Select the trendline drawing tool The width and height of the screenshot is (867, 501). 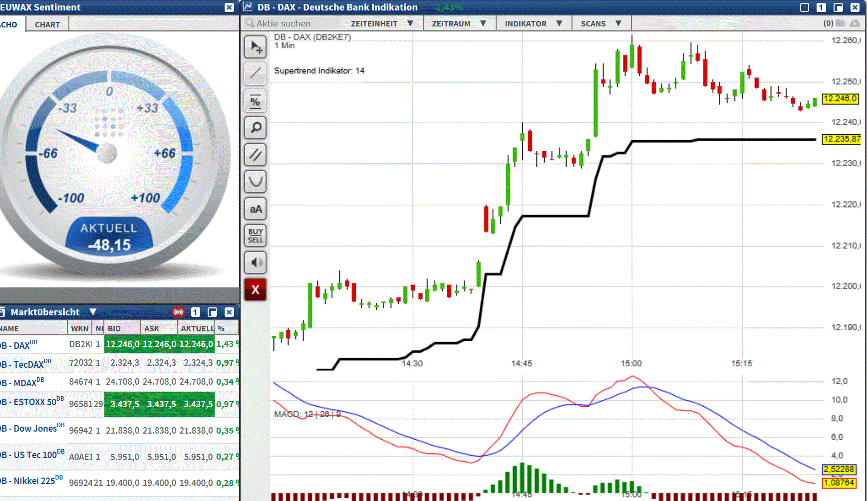click(255, 73)
